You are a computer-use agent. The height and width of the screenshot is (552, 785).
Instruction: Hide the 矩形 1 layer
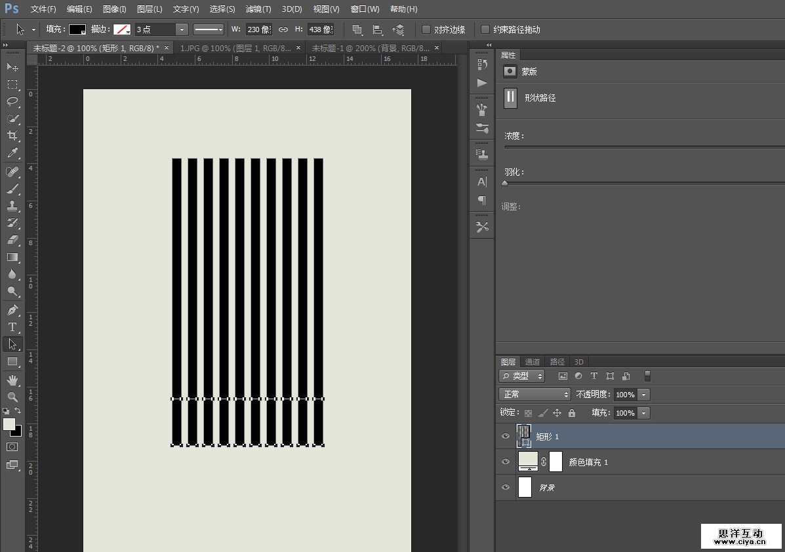(506, 437)
